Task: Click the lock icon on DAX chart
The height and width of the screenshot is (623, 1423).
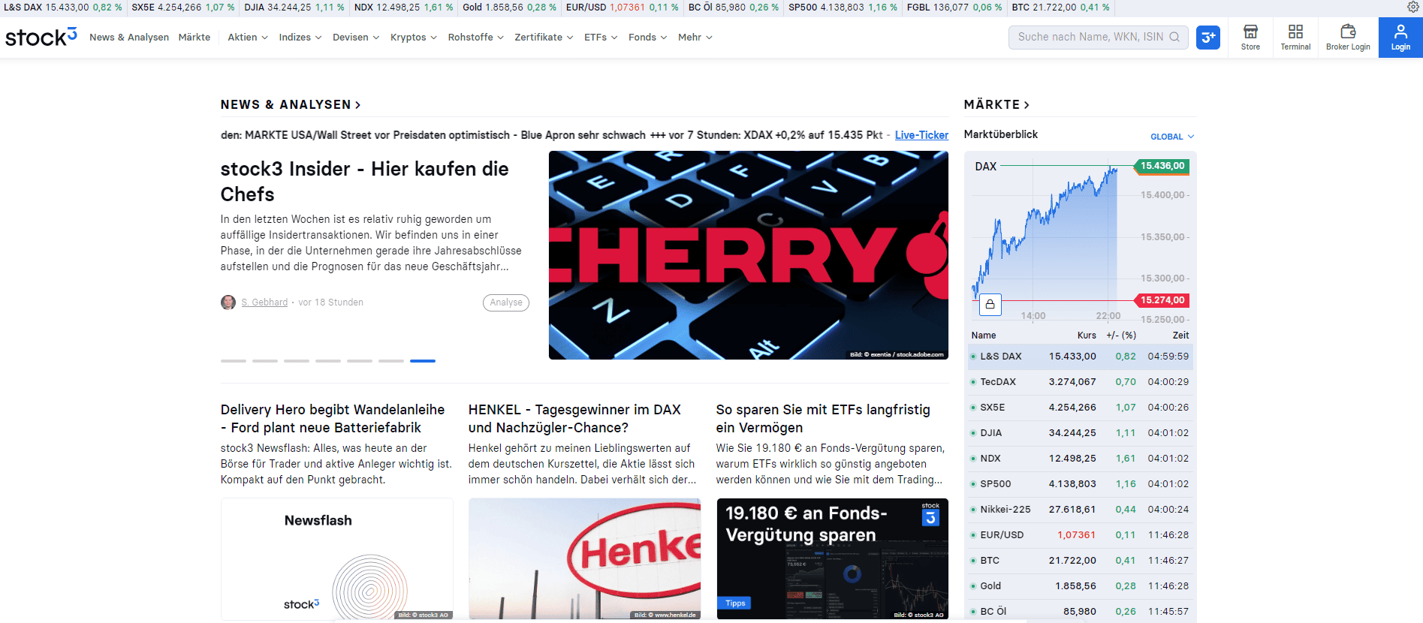Action: pos(990,304)
